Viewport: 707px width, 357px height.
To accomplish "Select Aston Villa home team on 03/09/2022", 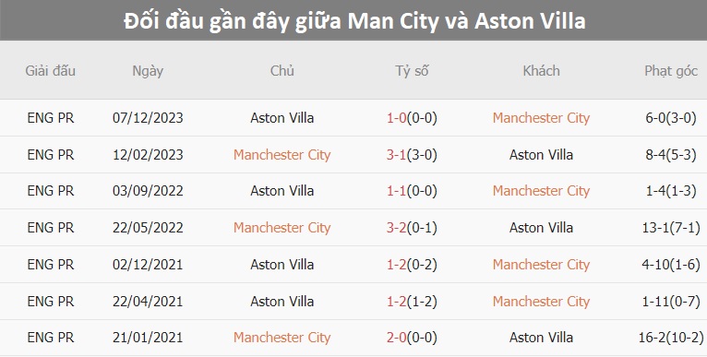I will pyautogui.click(x=282, y=191).
